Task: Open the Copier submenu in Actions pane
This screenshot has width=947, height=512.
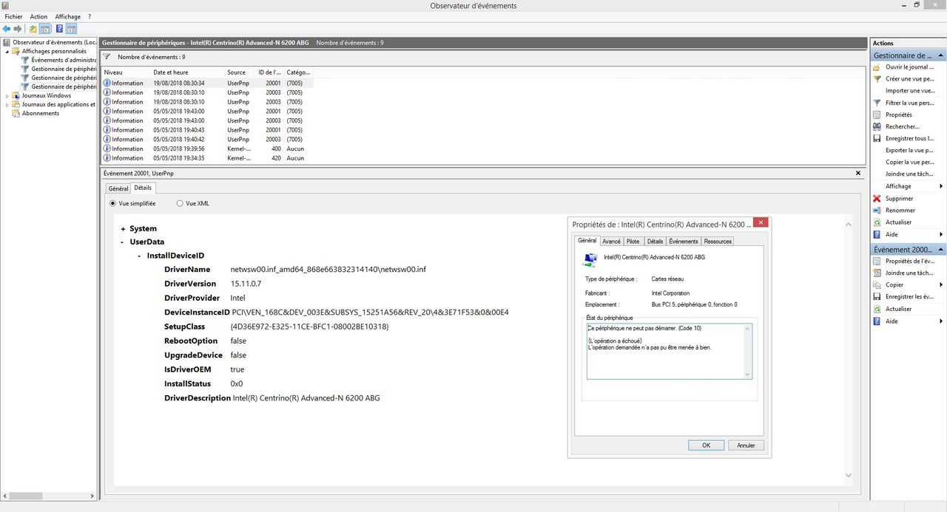Action: click(908, 284)
